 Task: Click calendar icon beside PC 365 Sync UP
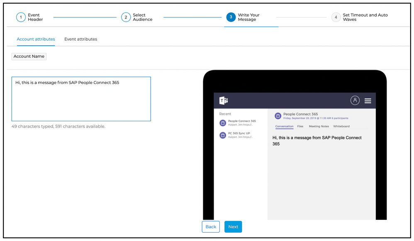pos(223,135)
